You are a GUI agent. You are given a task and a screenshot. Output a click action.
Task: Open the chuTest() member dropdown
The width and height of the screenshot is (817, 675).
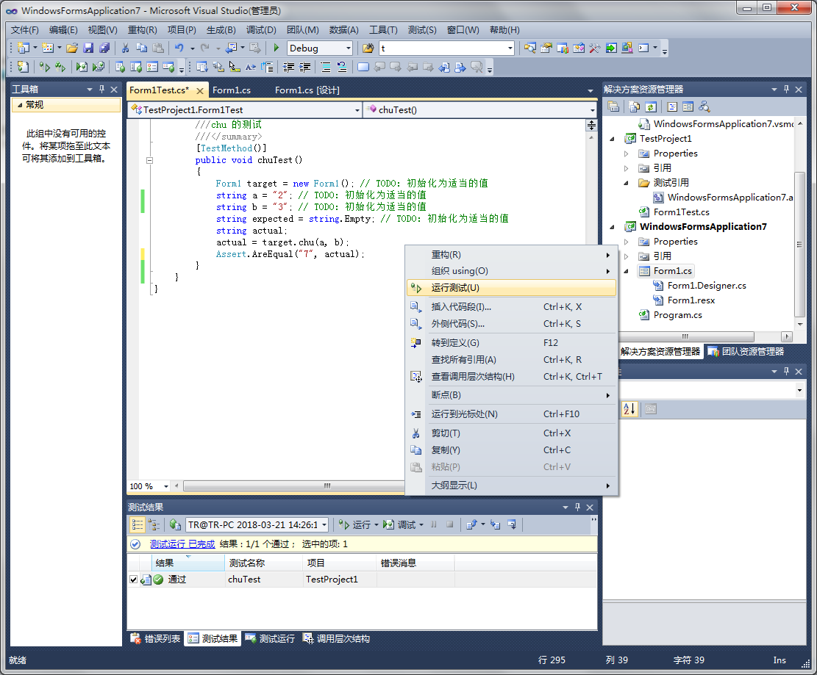point(593,110)
